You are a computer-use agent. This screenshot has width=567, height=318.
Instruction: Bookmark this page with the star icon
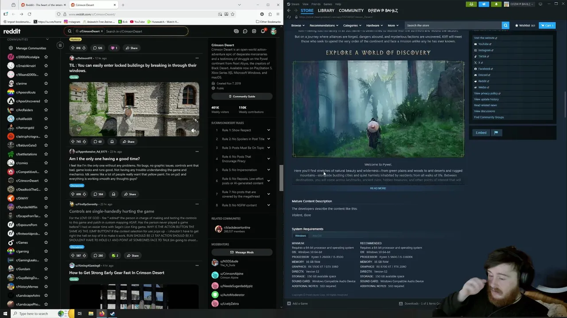[232, 14]
